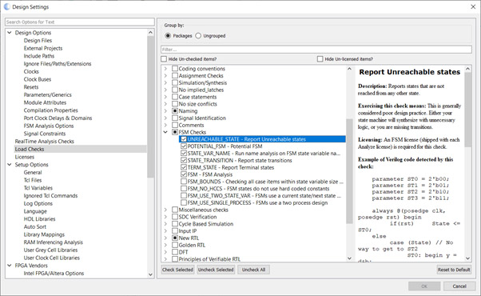Select Load Checks in tree
Viewport: 481px width, 296px height.
(30, 149)
